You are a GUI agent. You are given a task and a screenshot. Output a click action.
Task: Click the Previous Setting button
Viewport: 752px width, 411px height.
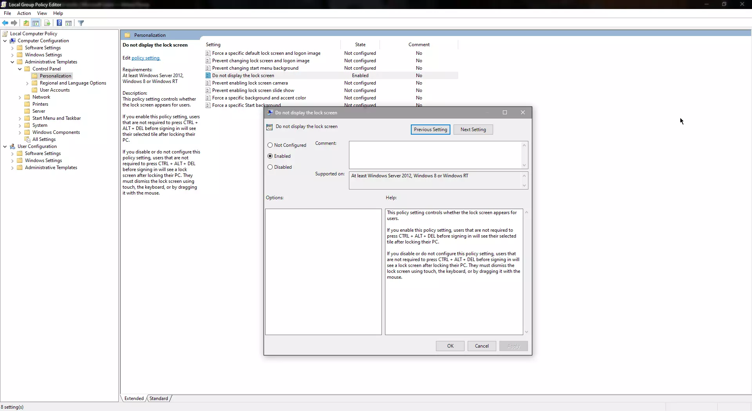click(430, 130)
